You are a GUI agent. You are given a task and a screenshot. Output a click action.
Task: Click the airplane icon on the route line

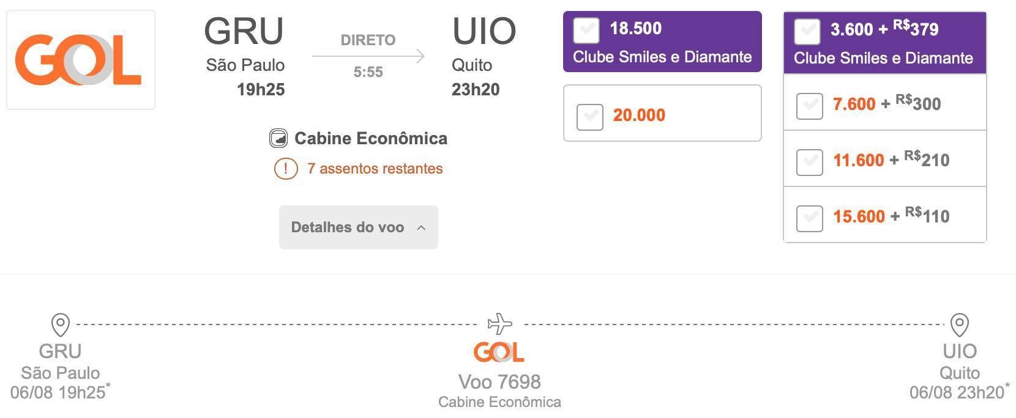499,324
